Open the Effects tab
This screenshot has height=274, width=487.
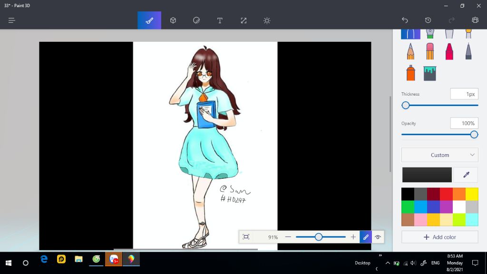(x=267, y=20)
